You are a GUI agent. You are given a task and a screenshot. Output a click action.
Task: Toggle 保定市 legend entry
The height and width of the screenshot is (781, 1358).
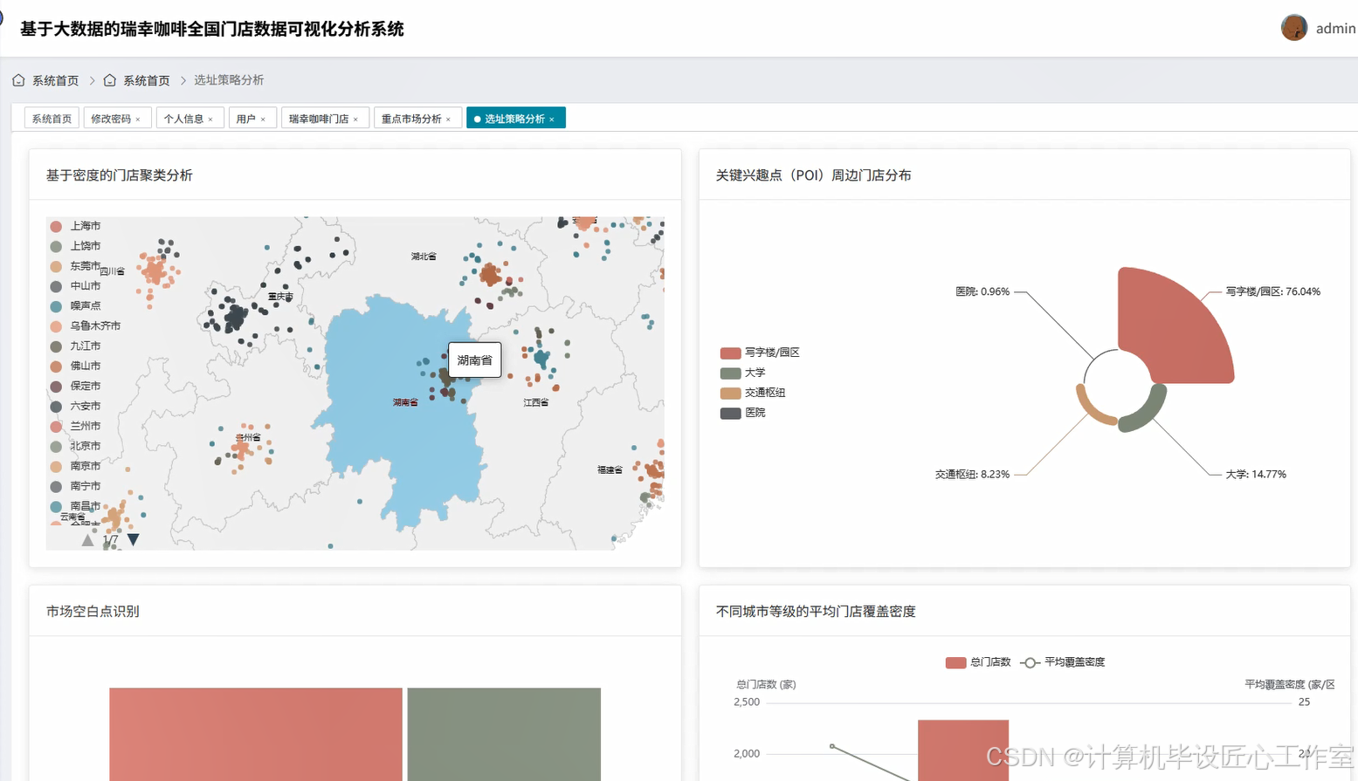(75, 386)
